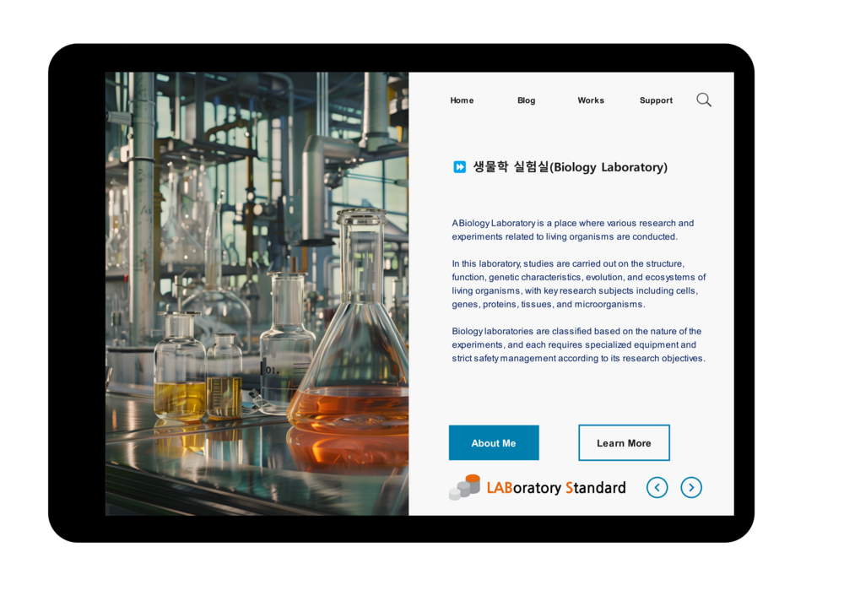
Task: Click the Learn More button
Action: (x=624, y=443)
